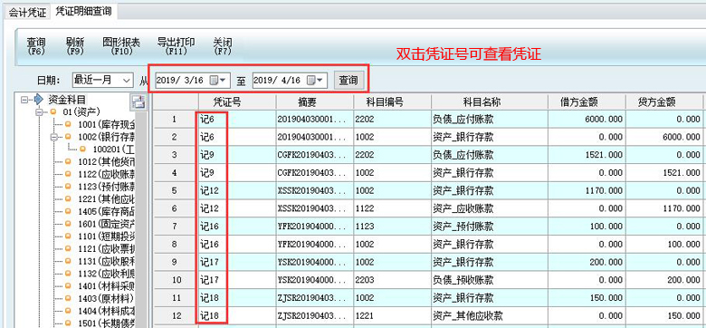Click the blue 资金科目 root node icon

tap(38, 100)
